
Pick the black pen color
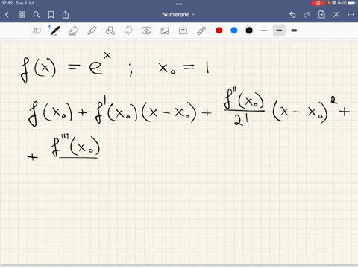(249, 31)
